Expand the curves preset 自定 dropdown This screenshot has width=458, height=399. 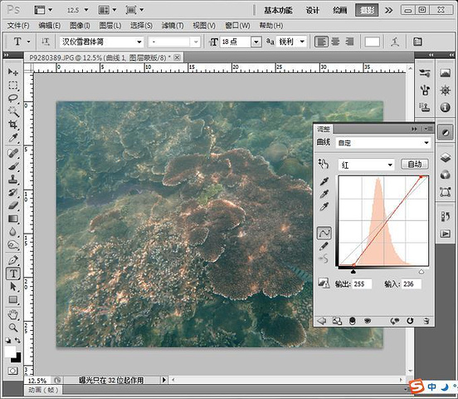point(383,143)
